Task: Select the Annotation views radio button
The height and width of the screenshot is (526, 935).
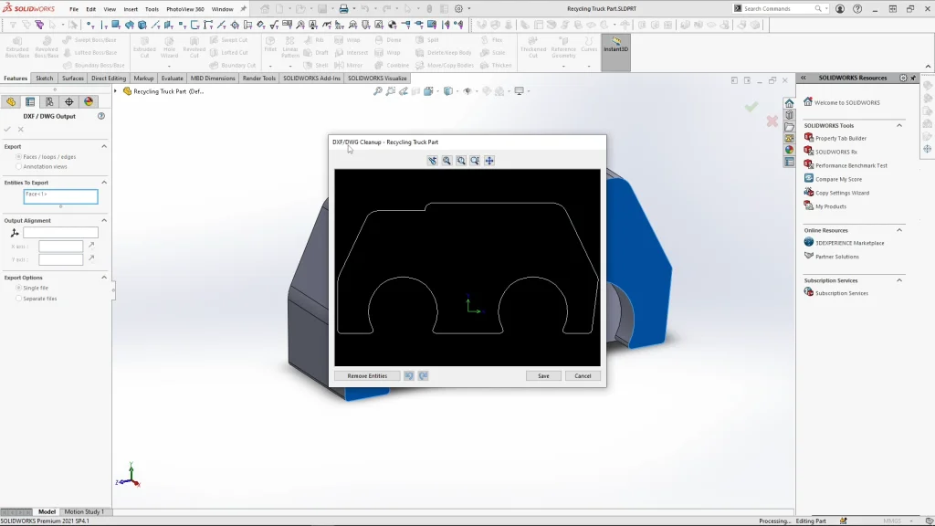Action: pos(19,166)
